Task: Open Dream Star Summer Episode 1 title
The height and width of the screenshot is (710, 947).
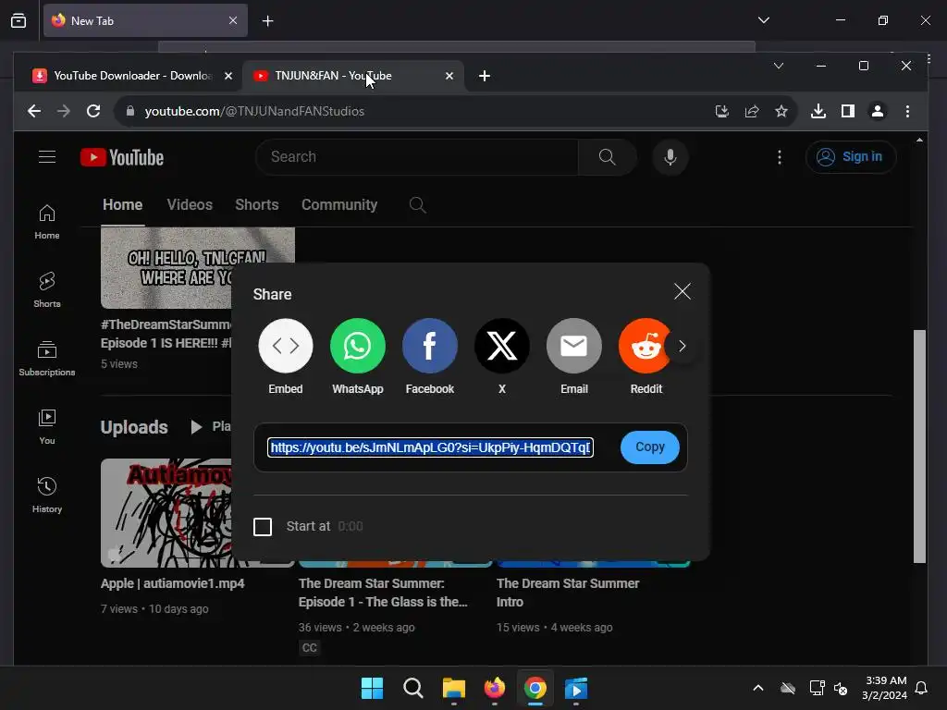Action: [x=383, y=593]
